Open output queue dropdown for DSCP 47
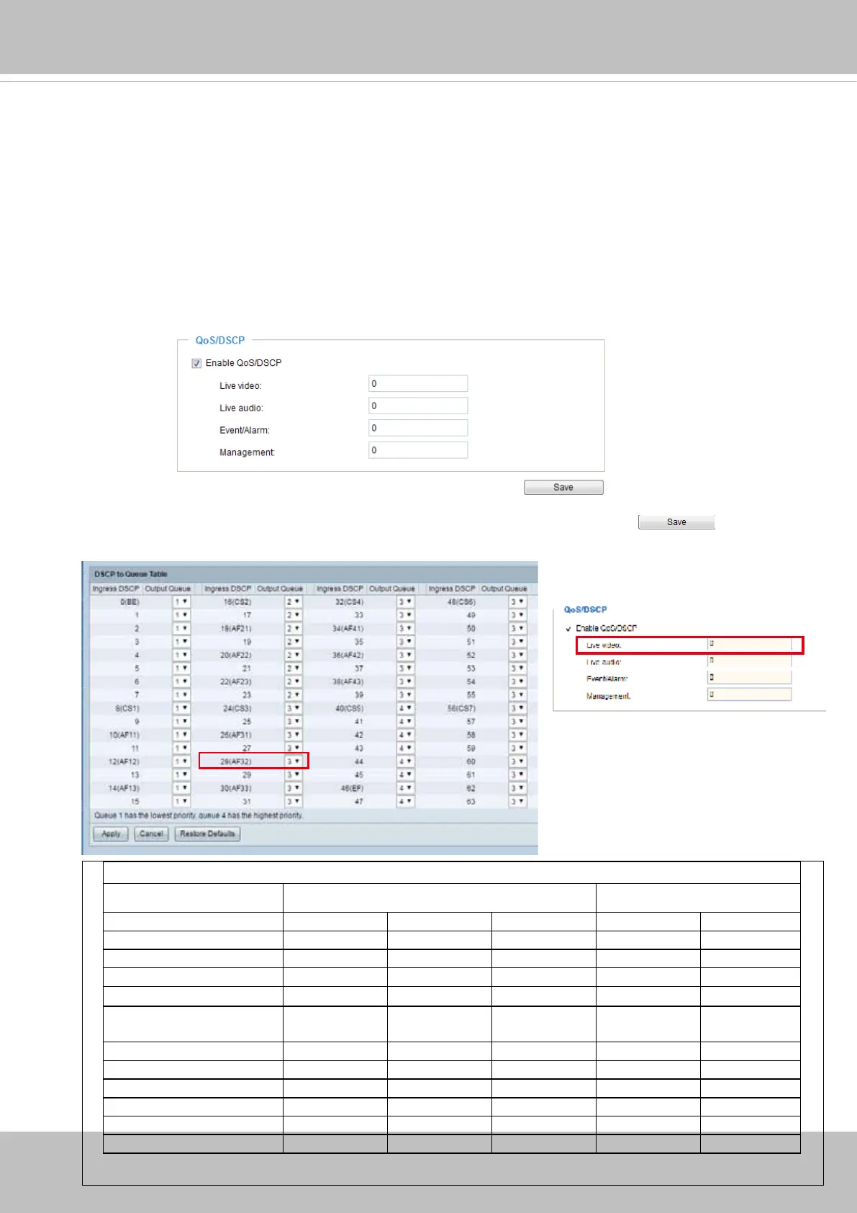 (x=406, y=801)
